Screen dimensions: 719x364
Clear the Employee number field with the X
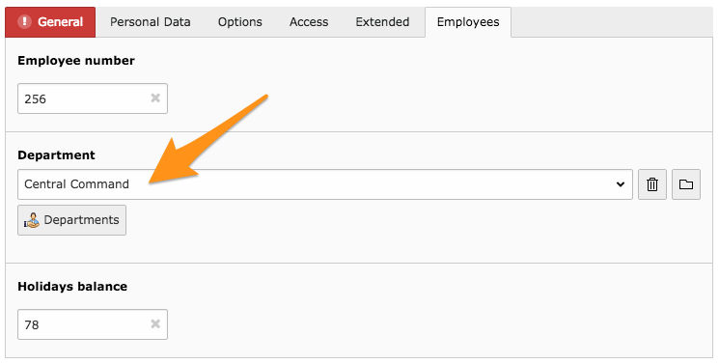point(155,98)
